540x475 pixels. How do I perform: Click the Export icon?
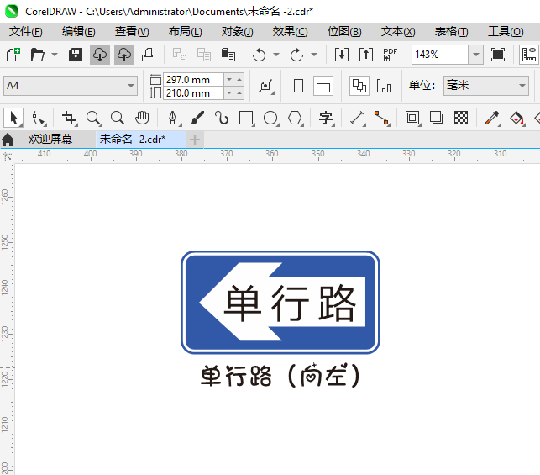[x=366, y=55]
